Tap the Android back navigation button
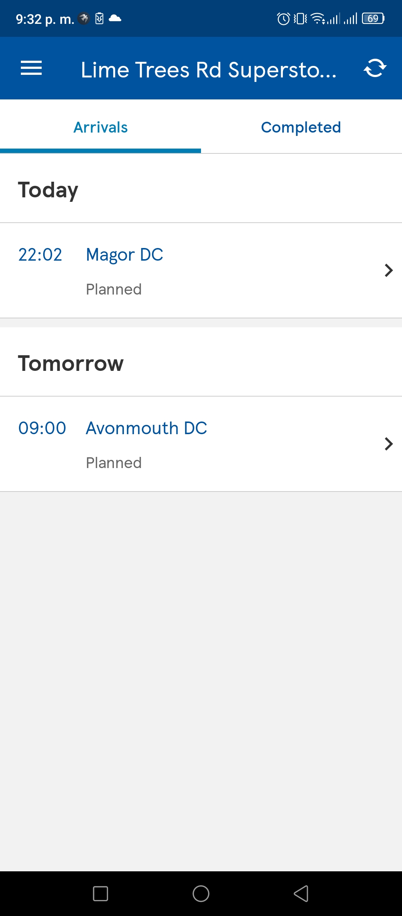 301,894
